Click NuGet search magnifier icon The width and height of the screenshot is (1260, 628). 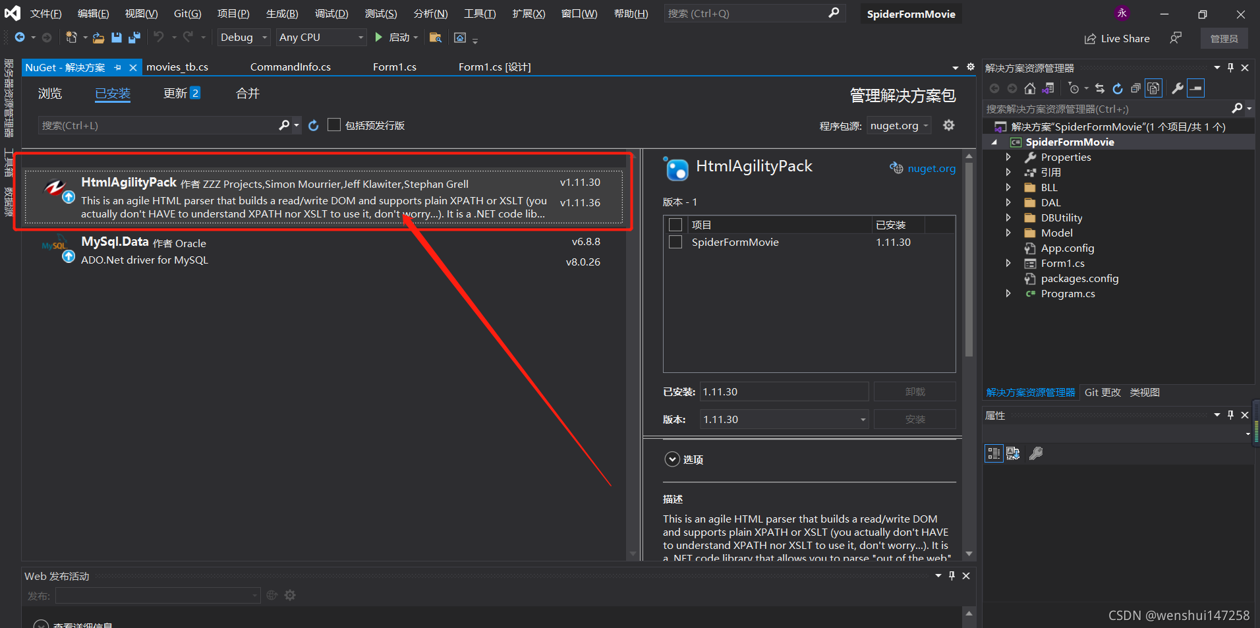click(x=284, y=125)
